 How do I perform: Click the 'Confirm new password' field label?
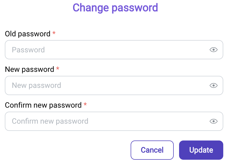[x=43, y=105]
